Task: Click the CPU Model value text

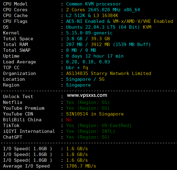Action: click(94, 4)
